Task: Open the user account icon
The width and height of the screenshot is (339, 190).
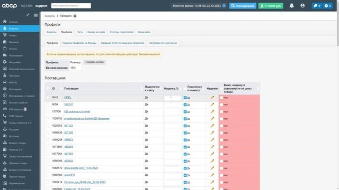Action: click(302, 6)
